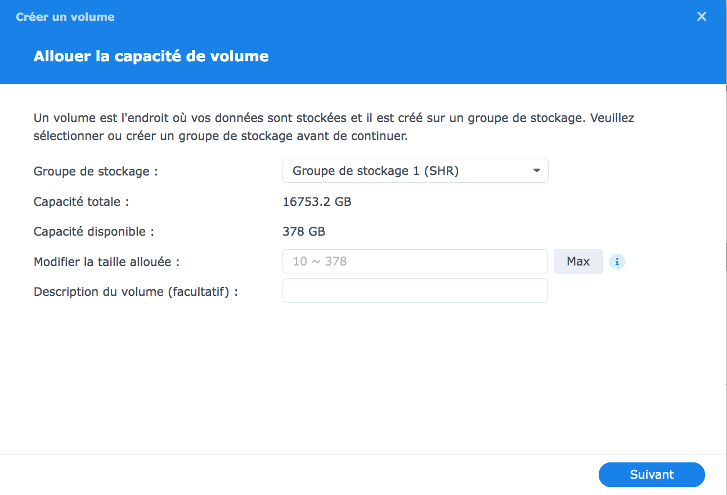The image size is (727, 495).
Task: Click the storage group dropdown arrow
Action: point(537,171)
